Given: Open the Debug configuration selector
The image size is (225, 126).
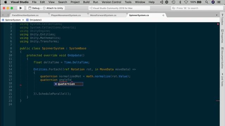Looking at the screenshot, I should (x=34, y=8).
